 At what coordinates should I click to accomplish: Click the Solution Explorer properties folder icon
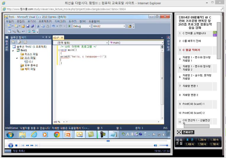point(13,42)
